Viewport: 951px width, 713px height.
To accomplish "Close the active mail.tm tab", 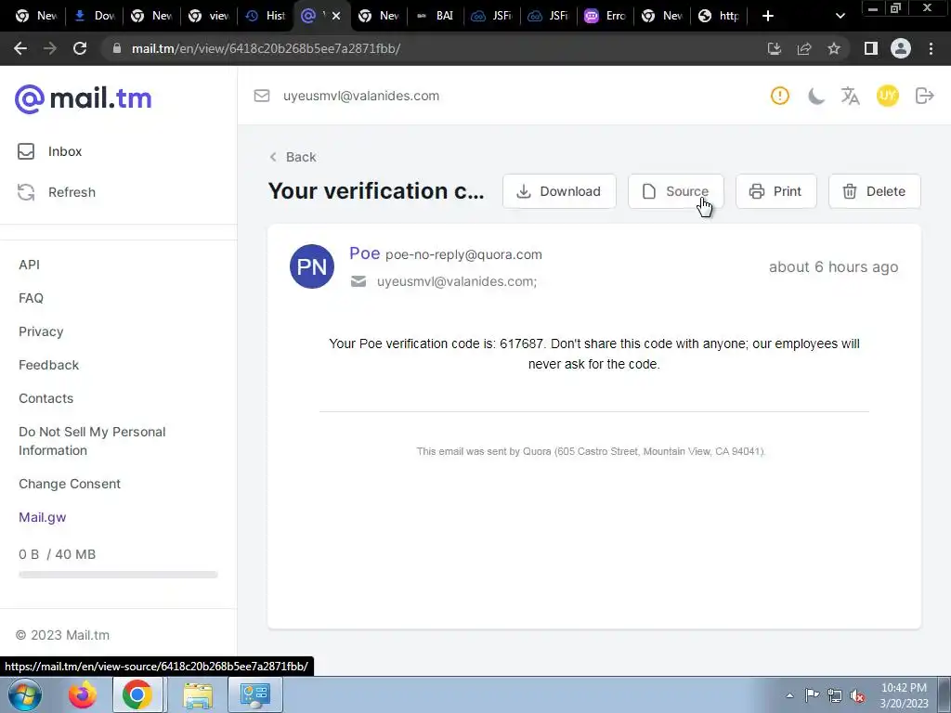I will [336, 16].
